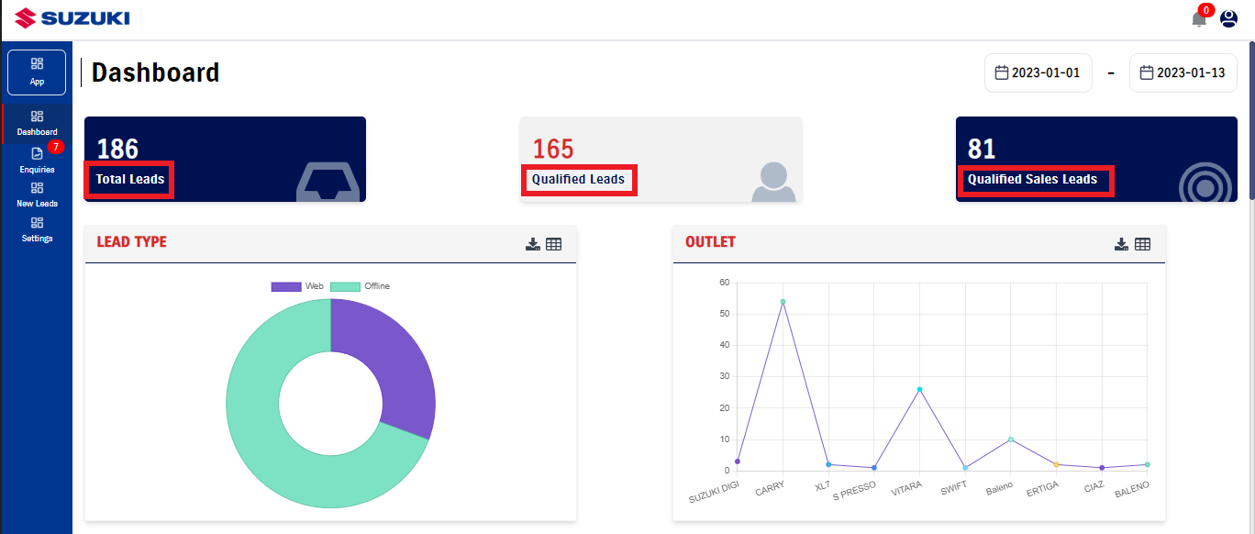
Task: Click the CARRY data point peak
Action: pos(783,301)
